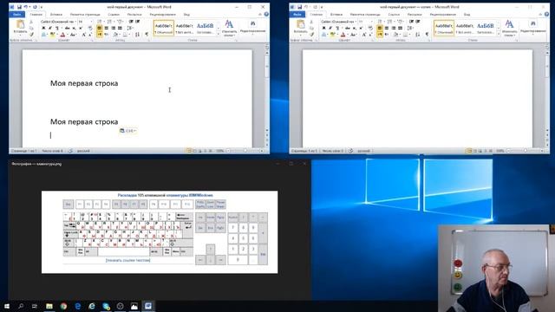Viewport: 555px width, 312px height.
Task: Click Increase Indent icon in left Word window
Action: pyautogui.click(x=137, y=22)
